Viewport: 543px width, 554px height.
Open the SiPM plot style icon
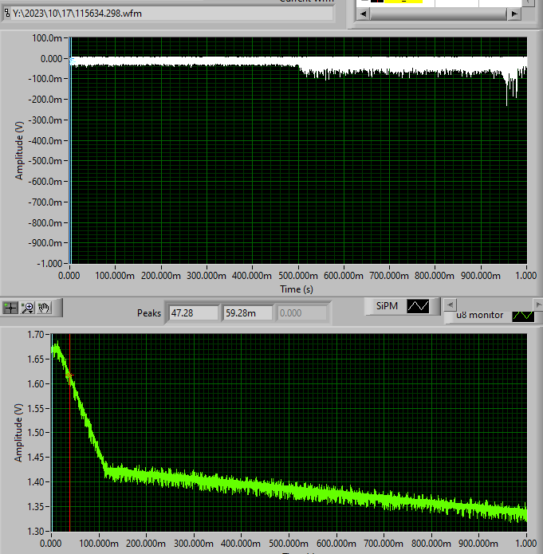tap(418, 306)
